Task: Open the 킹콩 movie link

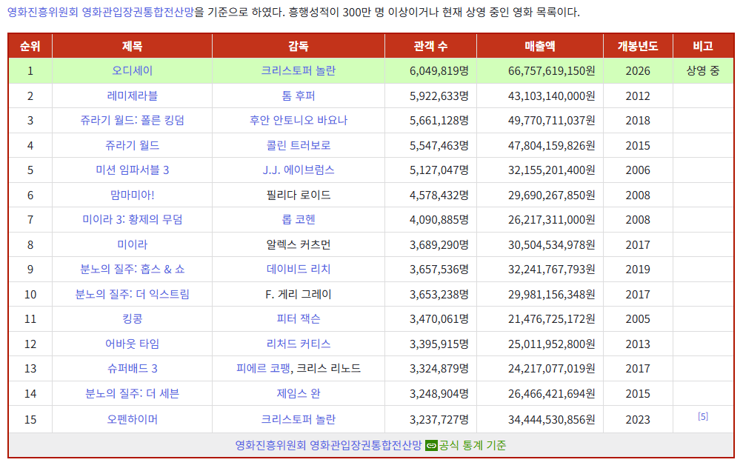Action: [132, 319]
